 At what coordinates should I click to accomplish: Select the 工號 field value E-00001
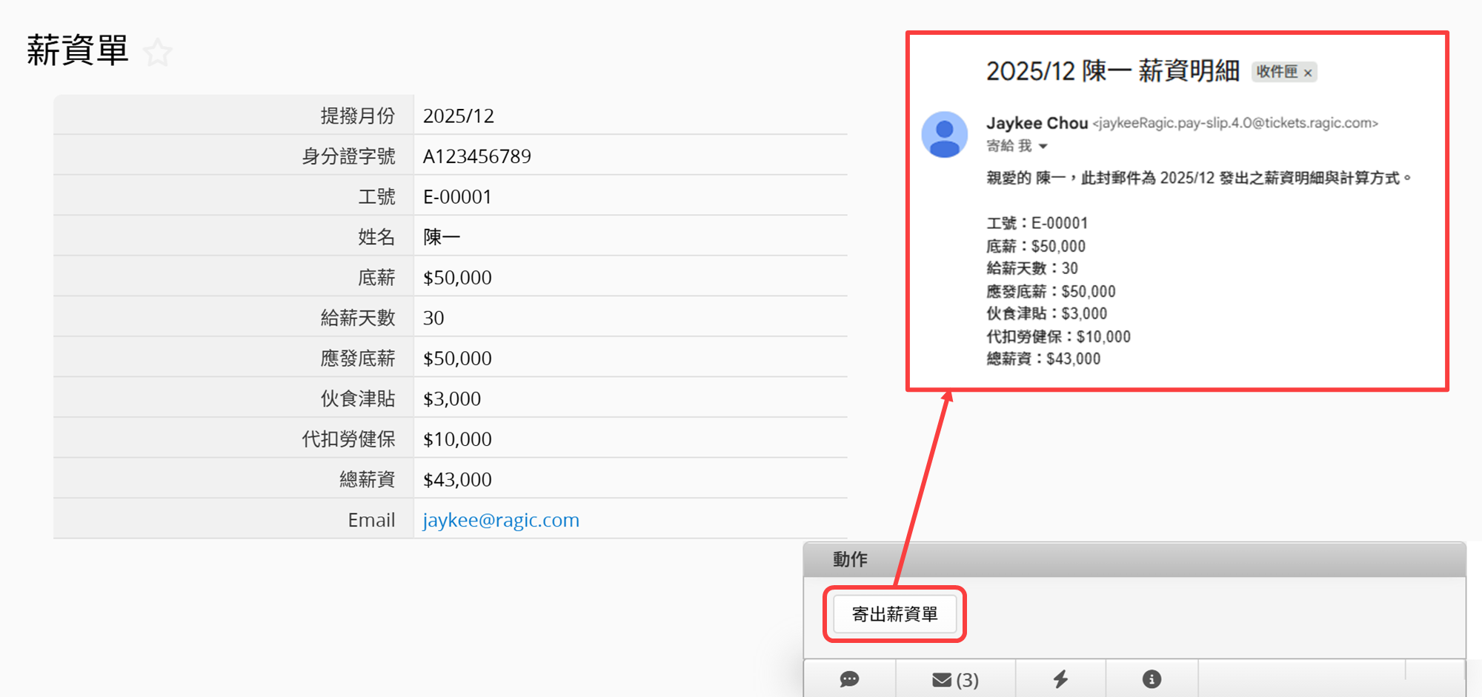click(x=457, y=197)
